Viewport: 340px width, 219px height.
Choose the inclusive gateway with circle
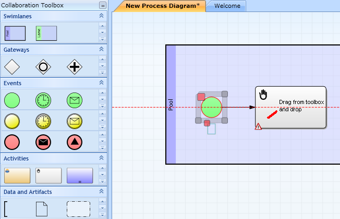tap(43, 67)
